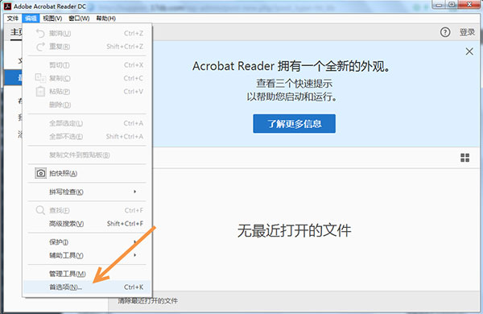Expand the 拼写检查(K) submenu

tap(87, 192)
